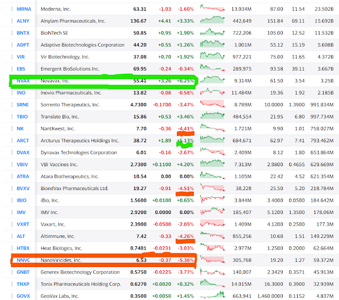Image resolution: width=339 pixels, height=300 pixels.
Task: Click the drag handle icon beside BVXV
Action: [12, 188]
